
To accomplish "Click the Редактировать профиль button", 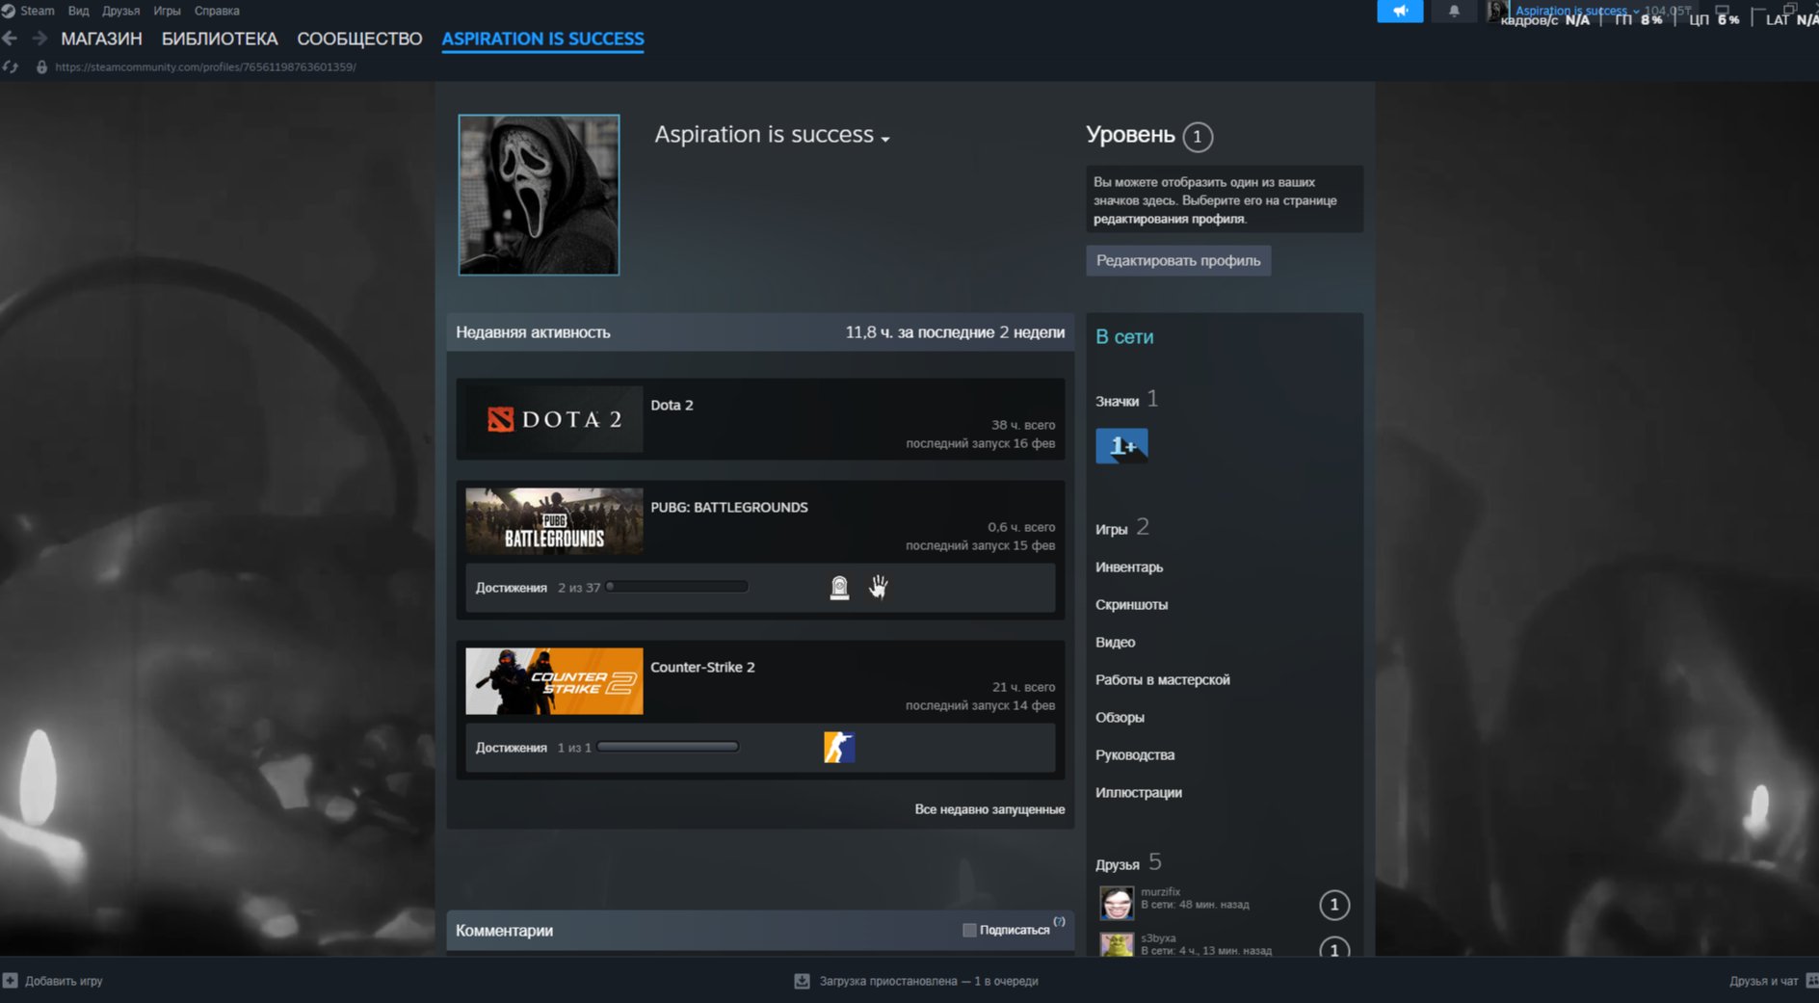I will (1178, 260).
